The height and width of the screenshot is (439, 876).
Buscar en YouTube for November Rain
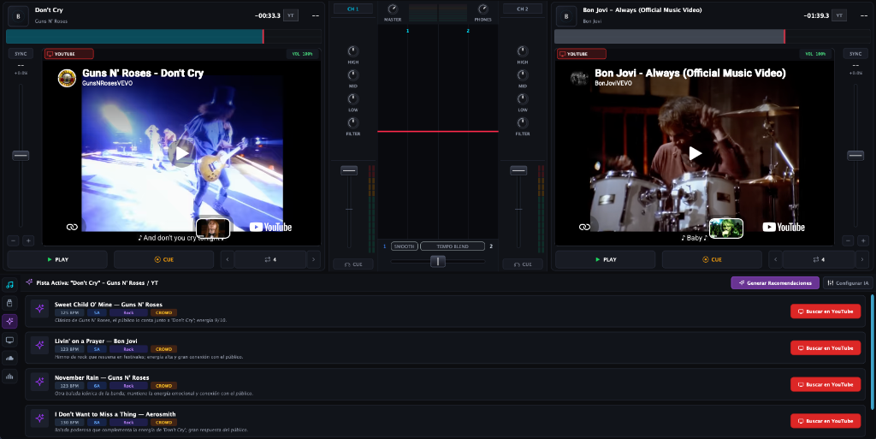click(826, 384)
